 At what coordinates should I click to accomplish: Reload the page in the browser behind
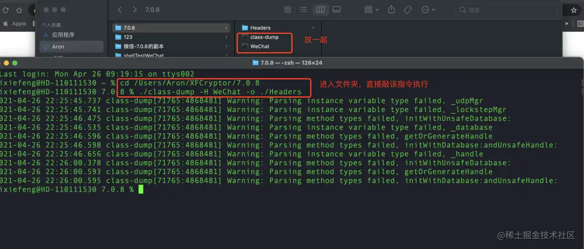pyautogui.click(x=6, y=10)
